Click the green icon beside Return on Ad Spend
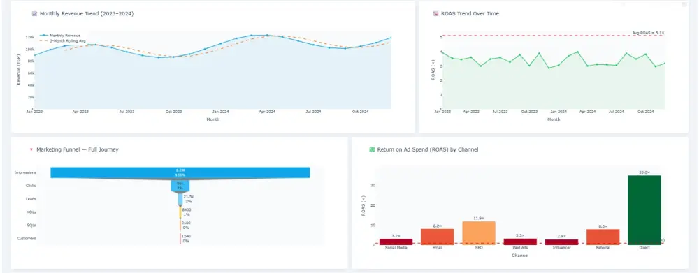 point(373,149)
